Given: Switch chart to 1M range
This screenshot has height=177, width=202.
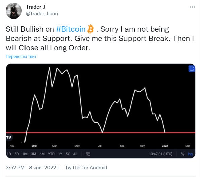Looking at the screenshot, I should coord(25,154).
